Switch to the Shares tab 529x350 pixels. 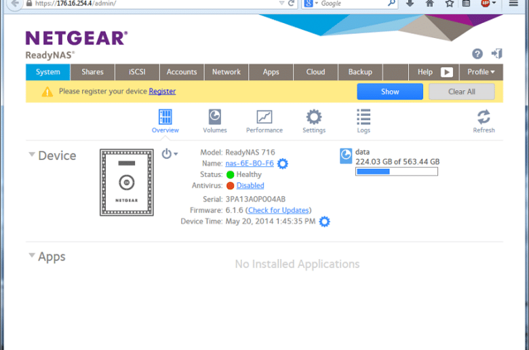[92, 72]
